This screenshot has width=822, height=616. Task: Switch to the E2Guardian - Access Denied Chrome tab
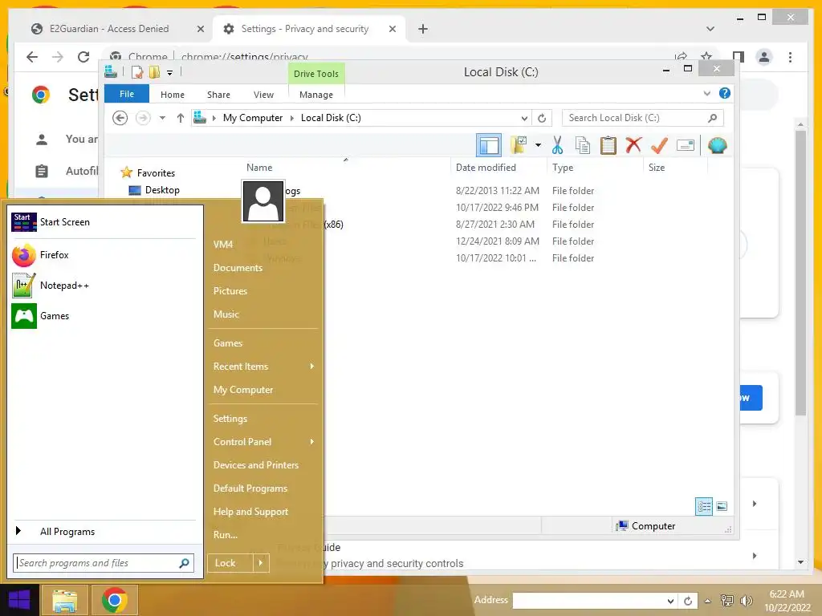[109, 29]
